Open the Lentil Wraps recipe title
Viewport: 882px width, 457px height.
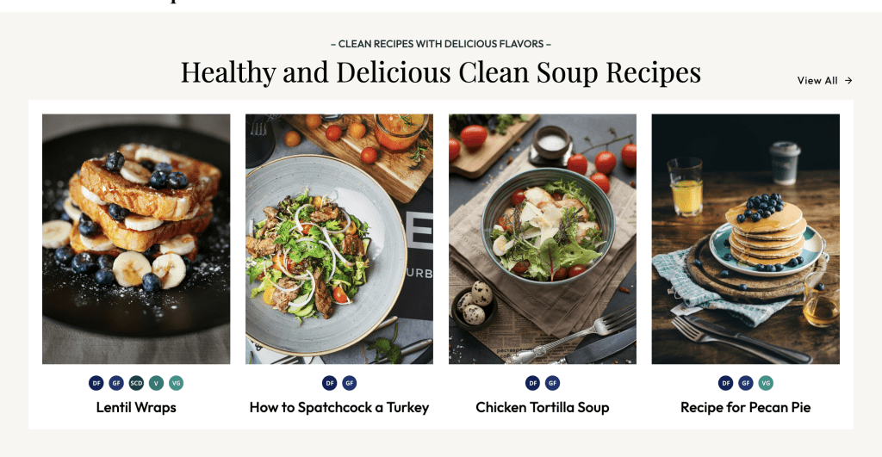tap(136, 408)
